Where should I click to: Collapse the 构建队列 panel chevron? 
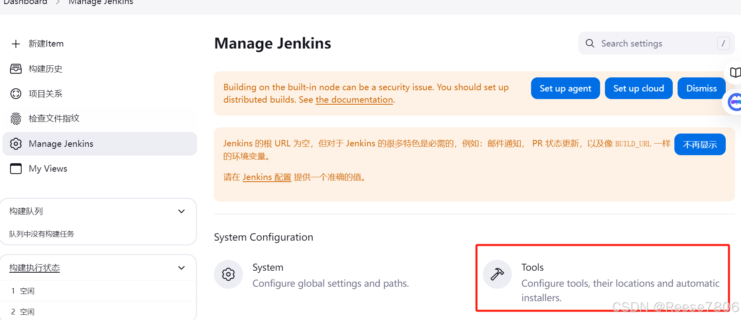click(x=181, y=211)
